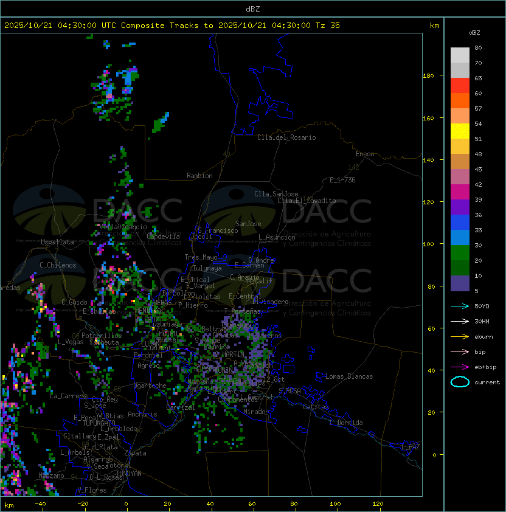Click the magenta eb+bip arrow icon
Screen dimensions: 506x512
pyautogui.click(x=460, y=367)
